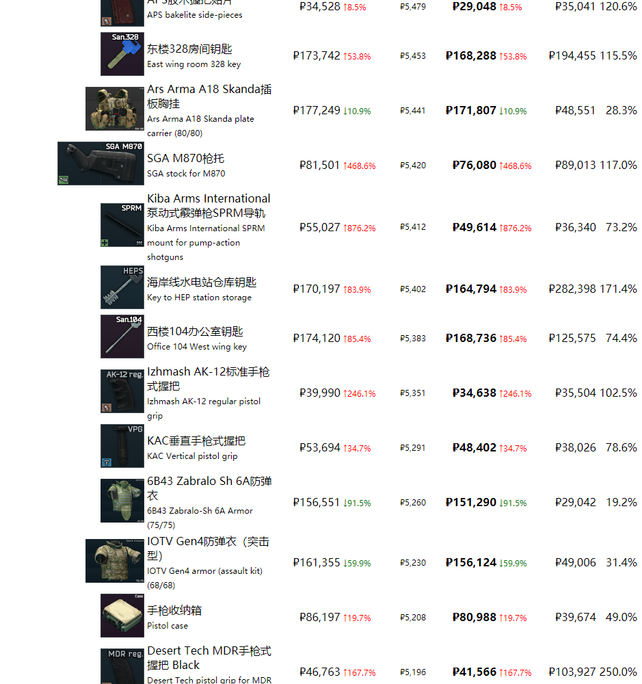Screen dimensions: 642x684
Task: Select the Pistol case icon
Action: [122, 616]
